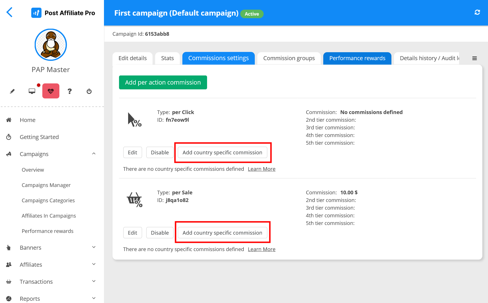Click the pencil edit profile icon

(x=12, y=91)
